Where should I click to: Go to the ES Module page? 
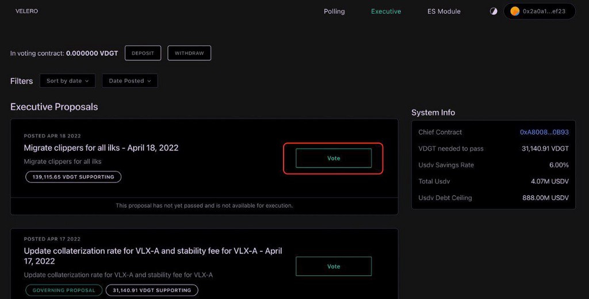pos(443,11)
